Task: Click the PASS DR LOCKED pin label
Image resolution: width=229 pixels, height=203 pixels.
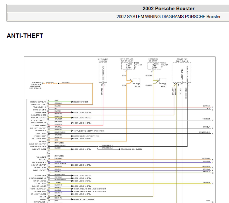Action: pyautogui.click(x=39, y=186)
